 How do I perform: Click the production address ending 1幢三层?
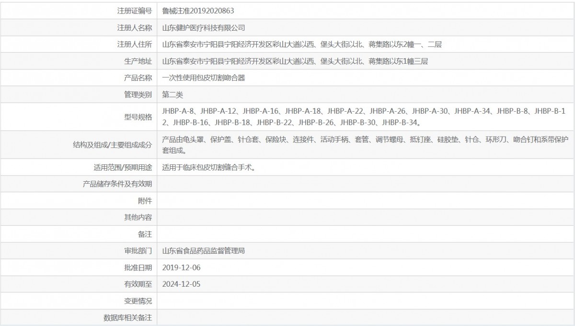pos(295,61)
